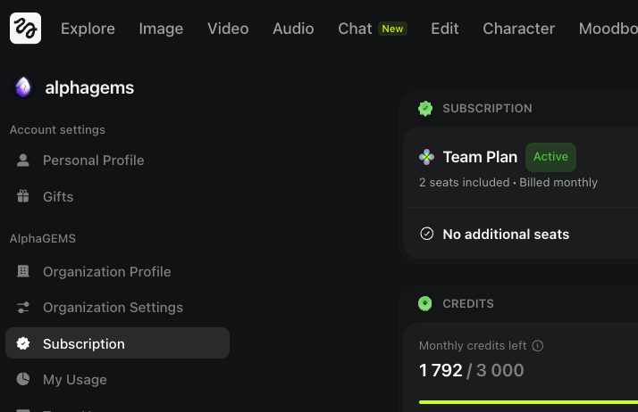Click the Account settings section label
Viewport: 638px width, 412px height.
[57, 130]
